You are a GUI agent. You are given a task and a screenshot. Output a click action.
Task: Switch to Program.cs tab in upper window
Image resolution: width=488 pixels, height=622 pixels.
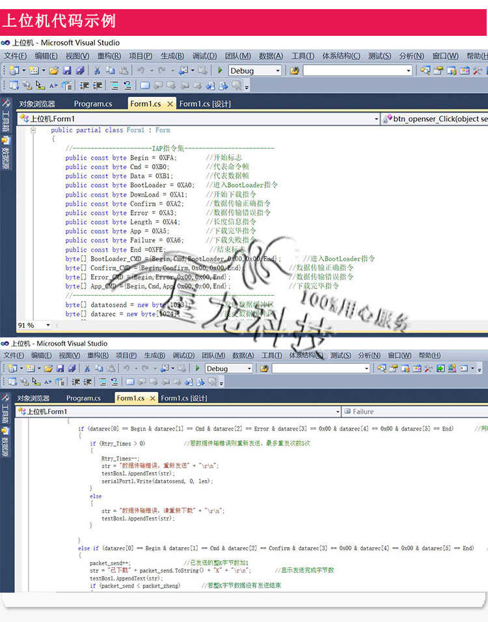(x=93, y=104)
